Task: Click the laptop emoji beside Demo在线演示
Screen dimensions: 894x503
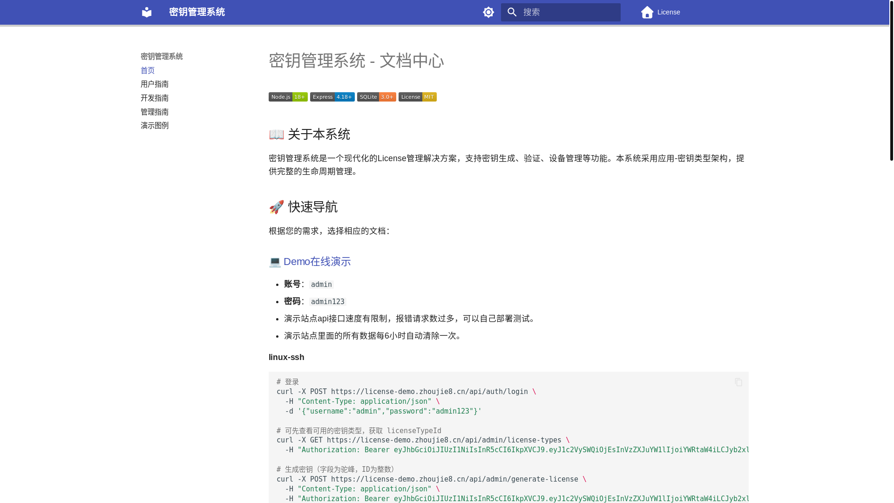Action: tap(275, 262)
